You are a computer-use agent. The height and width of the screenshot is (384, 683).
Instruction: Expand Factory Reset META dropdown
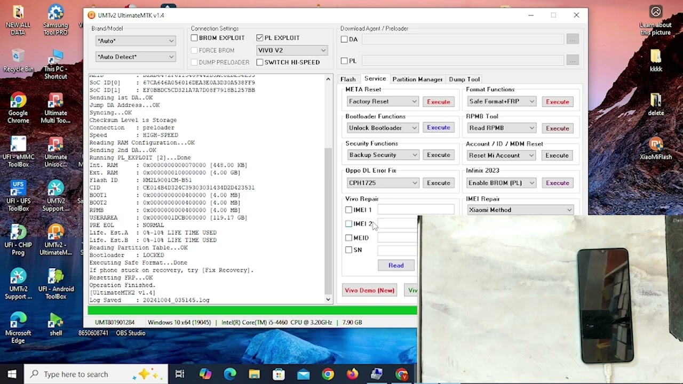[x=382, y=101]
